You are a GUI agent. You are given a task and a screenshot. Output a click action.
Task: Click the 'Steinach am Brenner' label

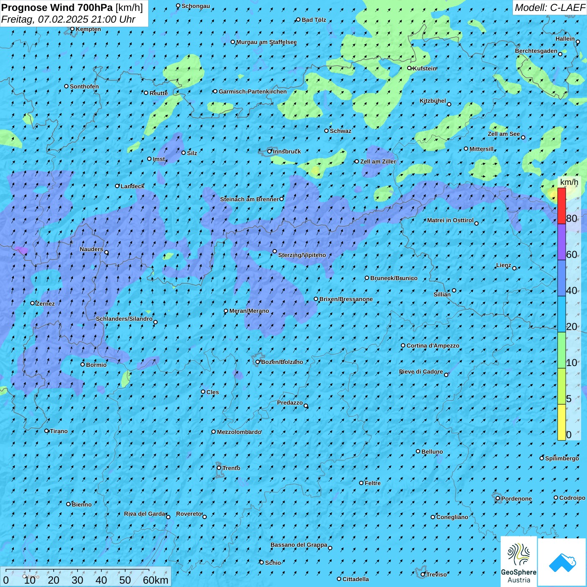pyautogui.click(x=249, y=199)
